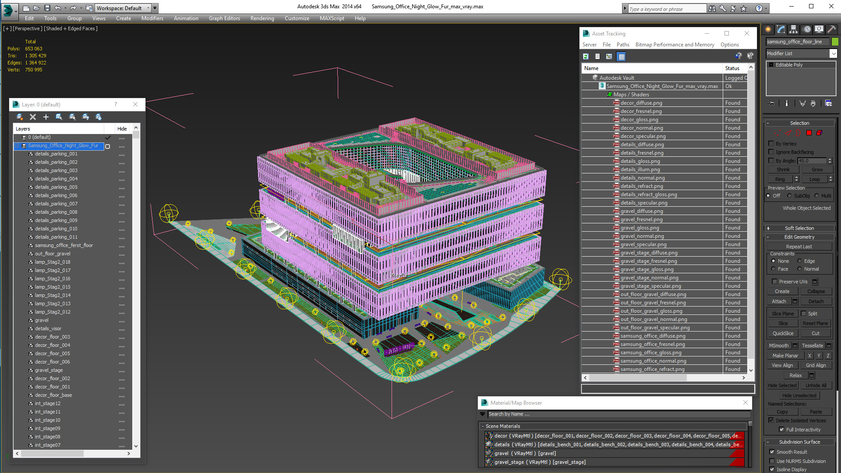
Task: Open Paths menu in Asset Tracking
Action: [x=622, y=45]
